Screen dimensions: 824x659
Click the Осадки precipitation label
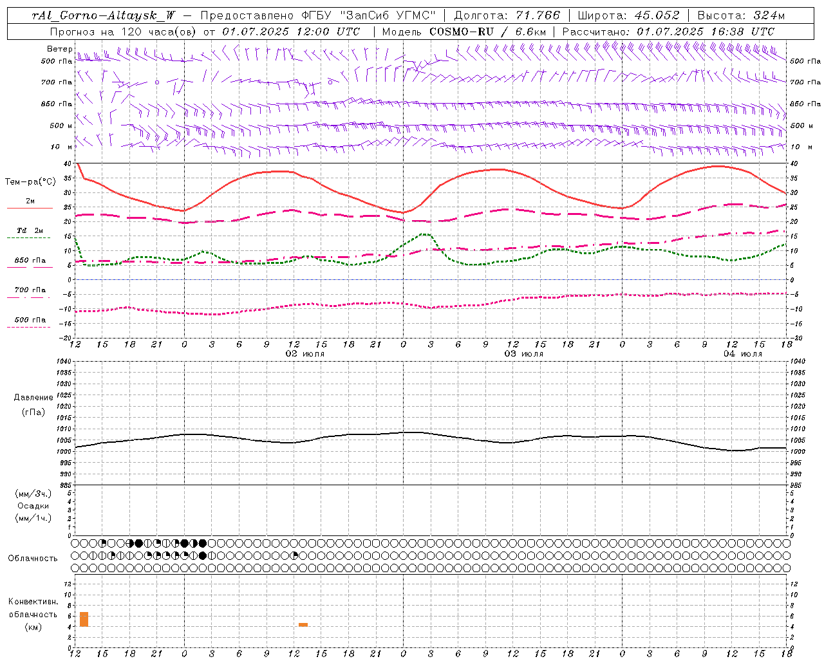click(33, 506)
